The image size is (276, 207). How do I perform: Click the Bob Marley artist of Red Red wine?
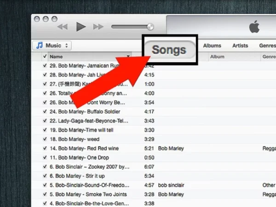(x=171, y=149)
